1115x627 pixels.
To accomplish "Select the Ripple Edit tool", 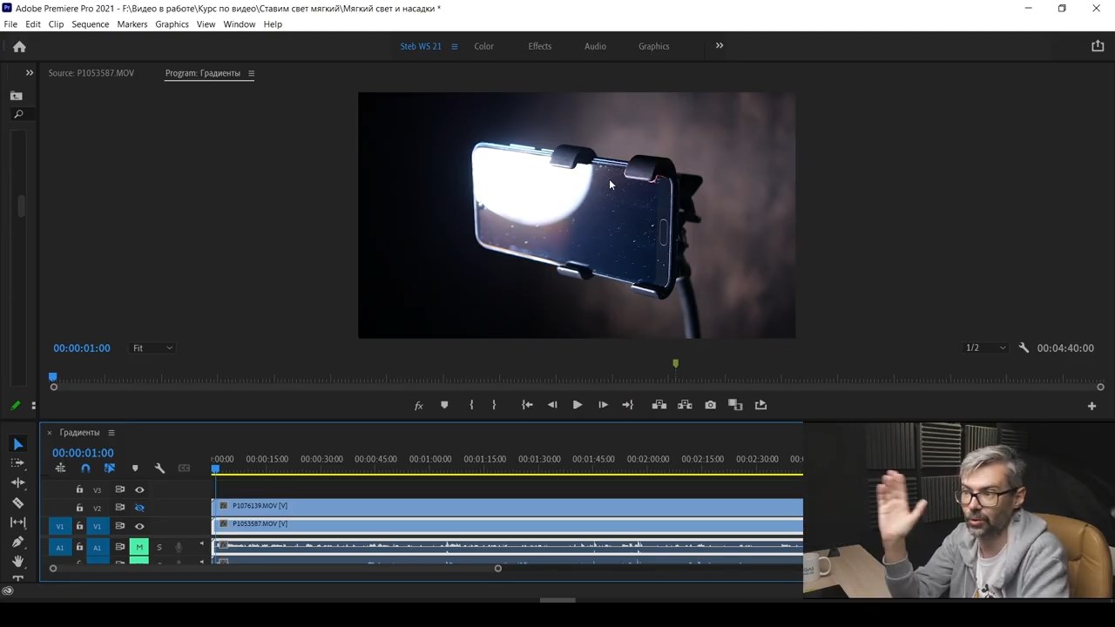I will (x=17, y=483).
